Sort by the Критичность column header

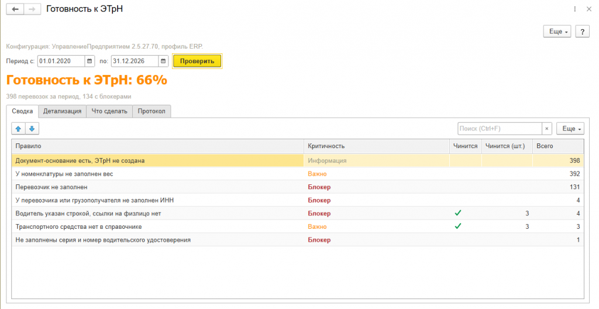pyautogui.click(x=376, y=146)
